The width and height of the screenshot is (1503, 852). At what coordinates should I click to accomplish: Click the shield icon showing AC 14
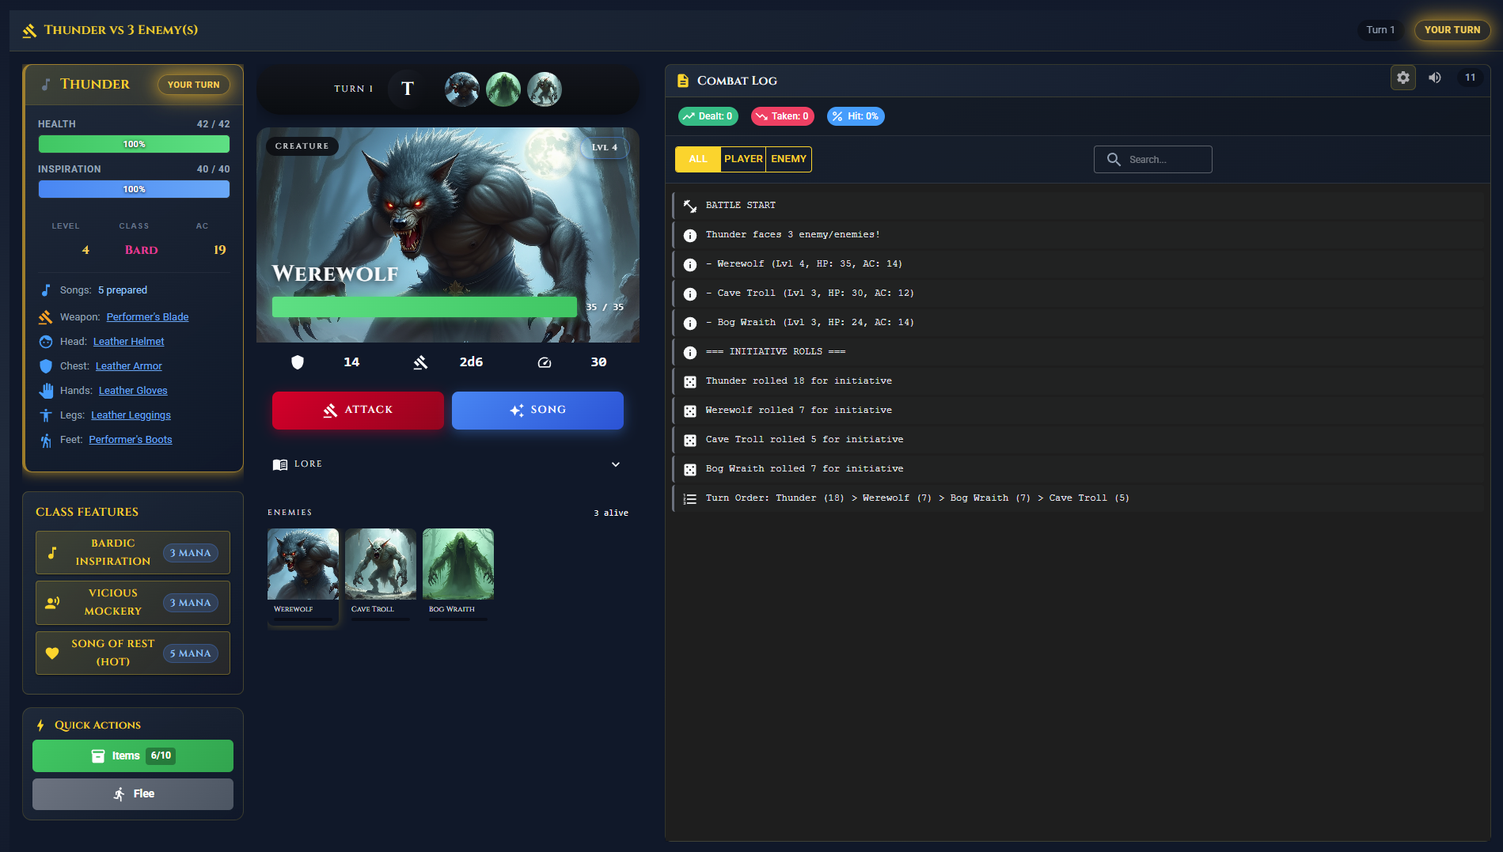[298, 362]
